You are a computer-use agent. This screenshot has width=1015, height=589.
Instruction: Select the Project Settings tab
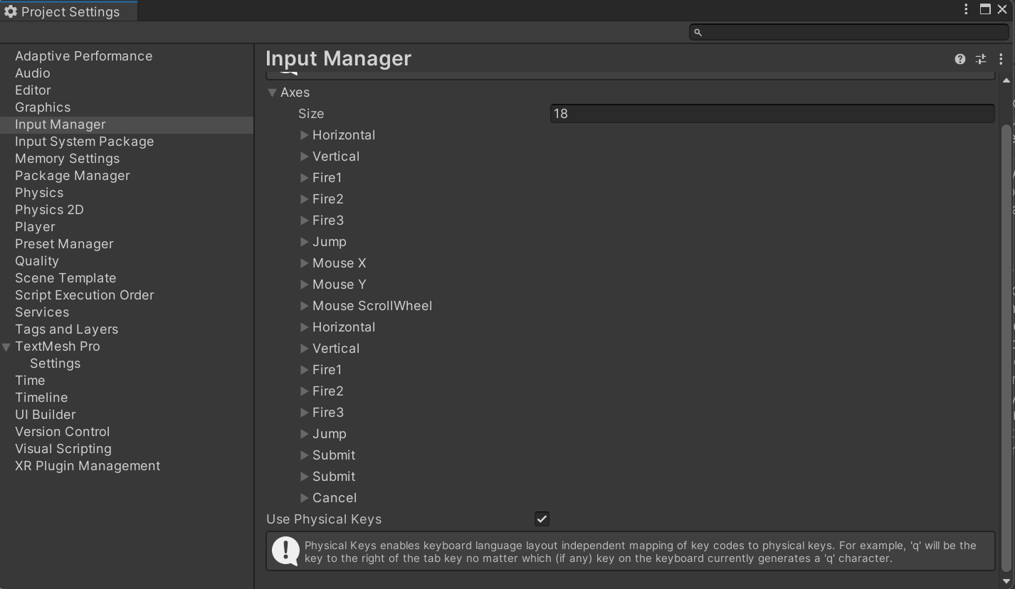tap(68, 11)
